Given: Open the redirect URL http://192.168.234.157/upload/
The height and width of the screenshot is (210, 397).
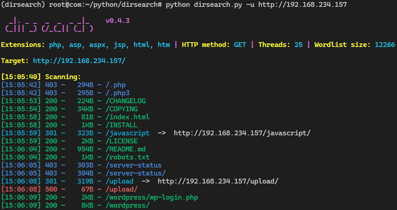Looking at the screenshot, I should [218, 181].
